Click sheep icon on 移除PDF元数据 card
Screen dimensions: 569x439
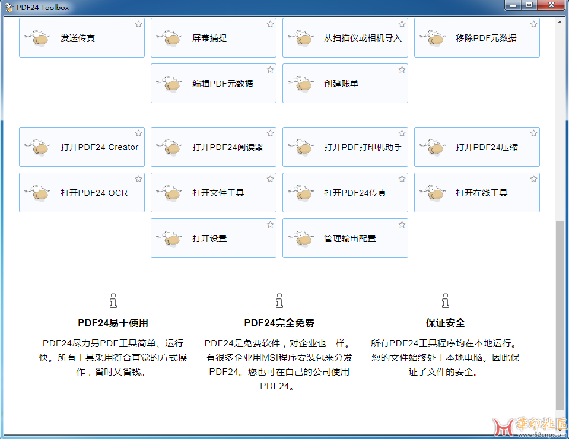433,38
